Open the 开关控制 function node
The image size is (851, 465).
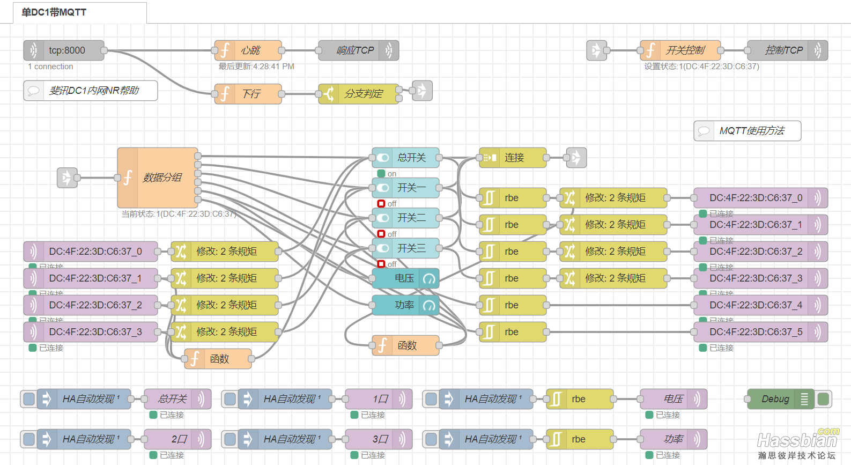pyautogui.click(x=680, y=50)
